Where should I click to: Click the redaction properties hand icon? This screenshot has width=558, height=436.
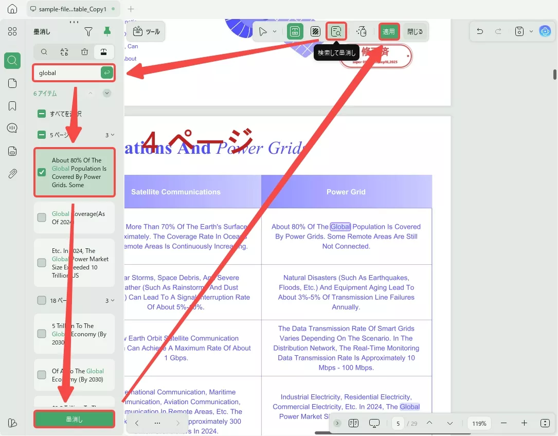pos(362,32)
